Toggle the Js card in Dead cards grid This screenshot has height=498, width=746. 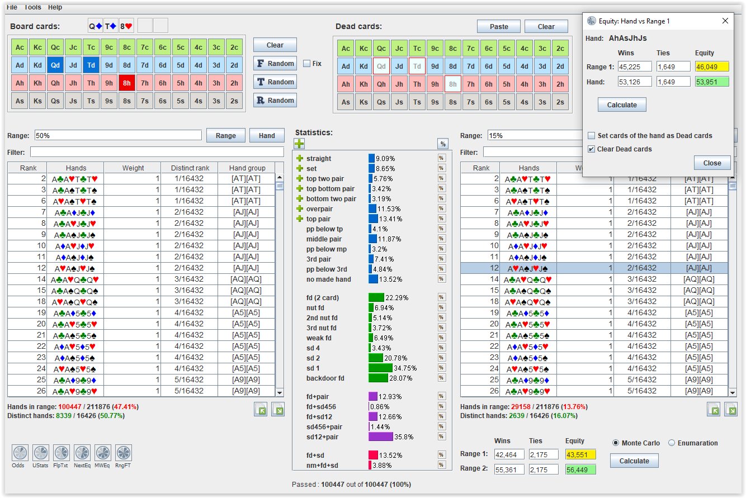[x=399, y=102]
